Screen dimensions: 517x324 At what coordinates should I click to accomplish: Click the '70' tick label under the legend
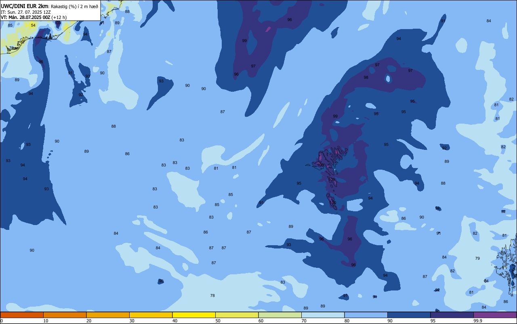click(305, 321)
